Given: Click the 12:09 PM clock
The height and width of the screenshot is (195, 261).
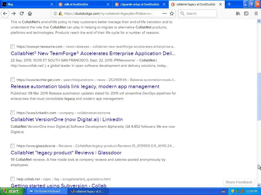Looking at the screenshot, I should [x=252, y=191].
